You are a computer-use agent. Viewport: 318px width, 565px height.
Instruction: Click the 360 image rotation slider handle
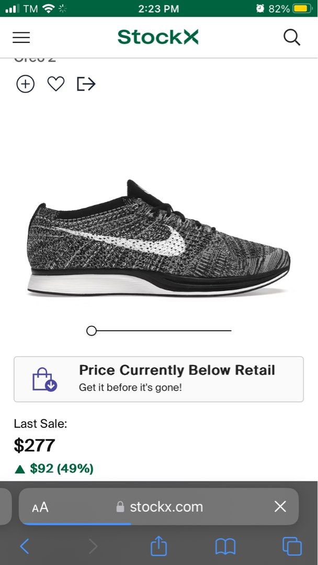pyautogui.click(x=92, y=331)
